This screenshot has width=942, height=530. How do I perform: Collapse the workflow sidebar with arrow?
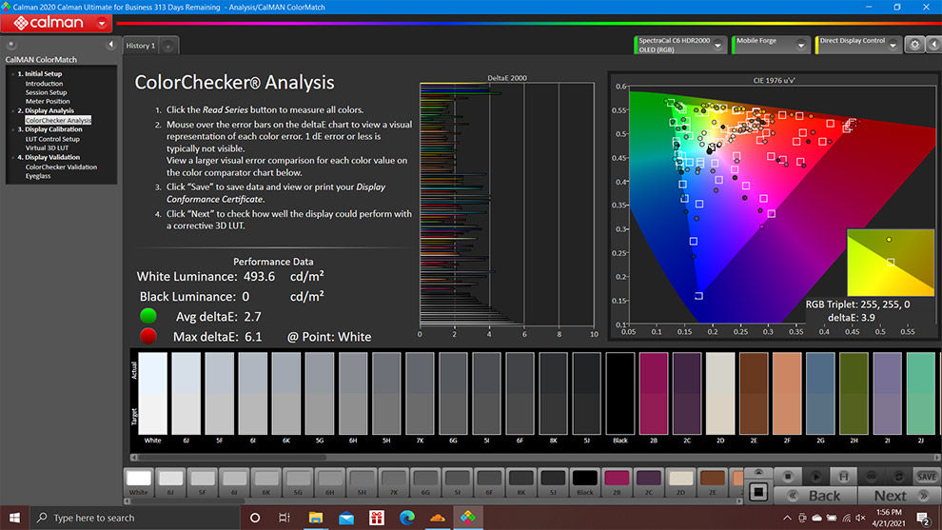110,45
